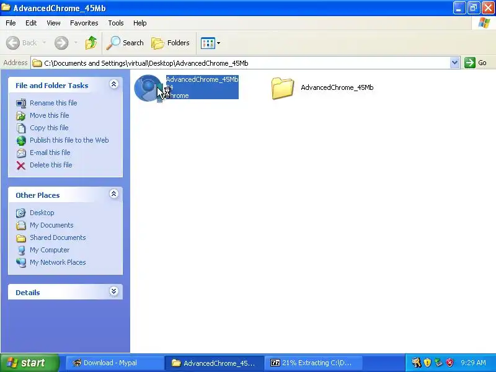
Task: Click the 9:29 AM system clock
Action: tap(473, 363)
